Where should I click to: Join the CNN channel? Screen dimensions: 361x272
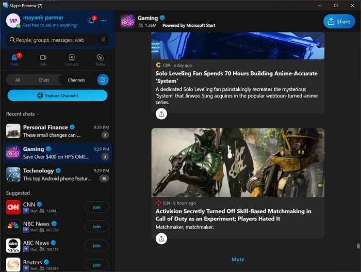tap(96, 207)
